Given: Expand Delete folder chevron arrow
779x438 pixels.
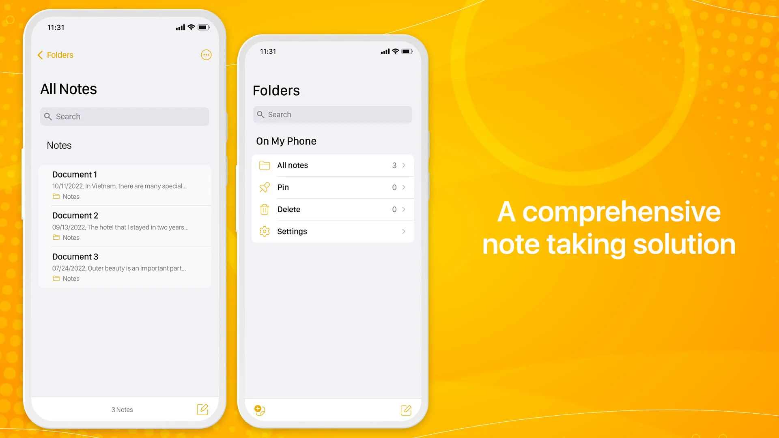Looking at the screenshot, I should pos(403,209).
